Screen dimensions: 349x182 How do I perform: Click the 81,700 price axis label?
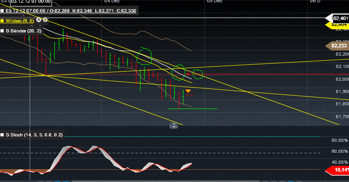342,117
